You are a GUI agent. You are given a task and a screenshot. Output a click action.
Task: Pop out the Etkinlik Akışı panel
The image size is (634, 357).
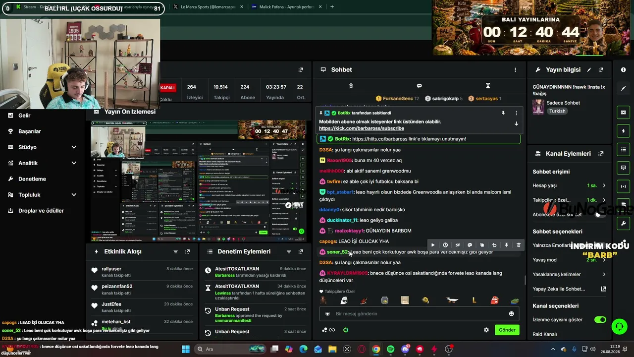pos(187,252)
